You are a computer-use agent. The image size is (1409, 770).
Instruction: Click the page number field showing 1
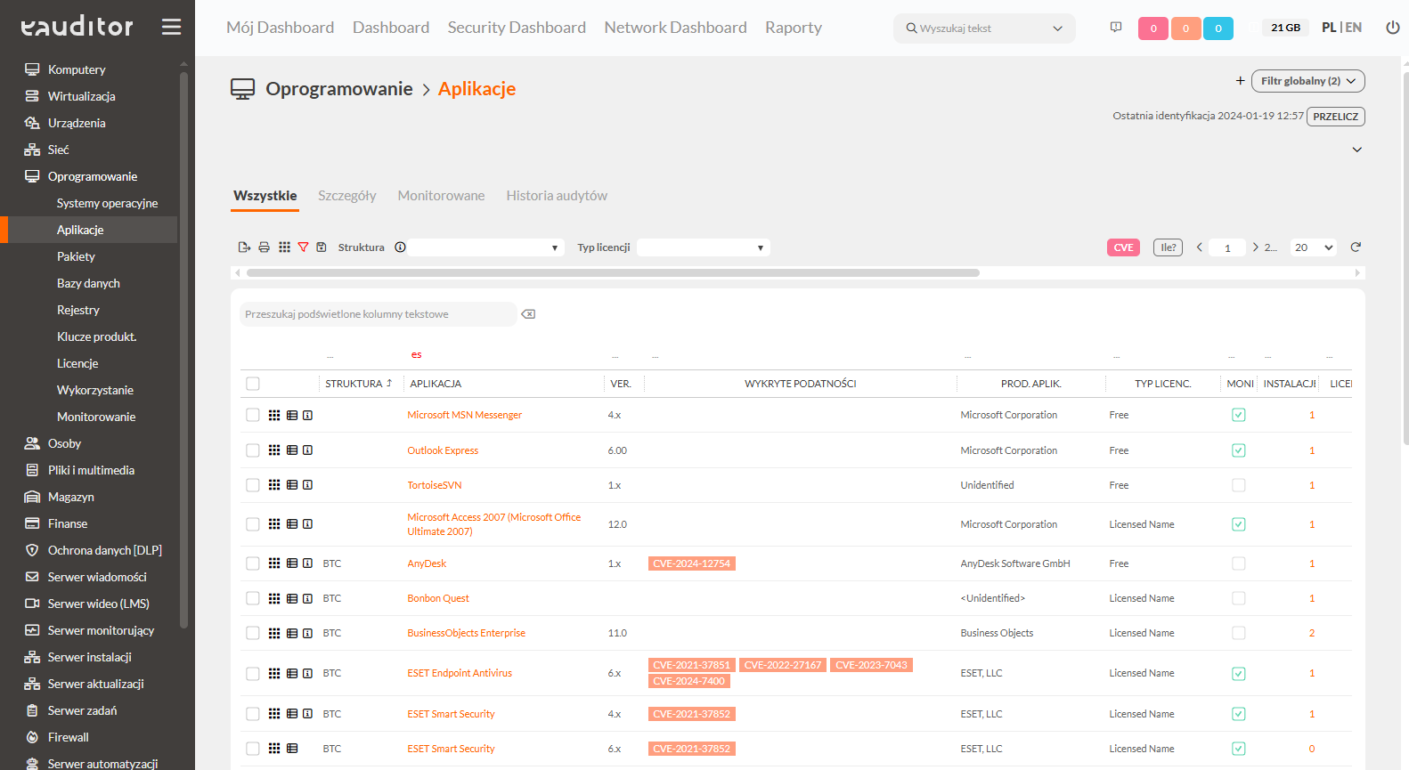[1227, 247]
